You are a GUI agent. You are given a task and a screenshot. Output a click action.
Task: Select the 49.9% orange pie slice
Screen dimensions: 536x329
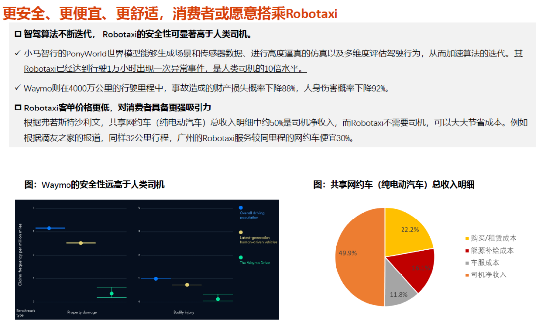pos(359,257)
